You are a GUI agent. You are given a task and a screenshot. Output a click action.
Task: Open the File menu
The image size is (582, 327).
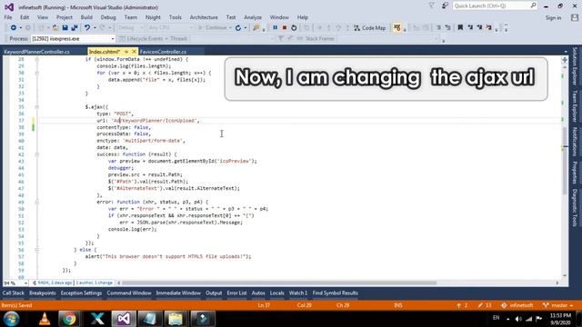pos(8,17)
